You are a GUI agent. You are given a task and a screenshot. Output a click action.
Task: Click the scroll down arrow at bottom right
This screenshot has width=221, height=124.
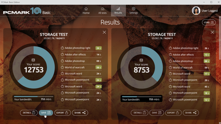pyautogui.click(x=220, y=123)
